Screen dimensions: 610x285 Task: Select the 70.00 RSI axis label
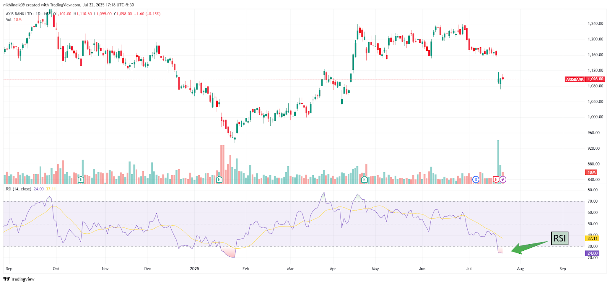tap(592, 201)
